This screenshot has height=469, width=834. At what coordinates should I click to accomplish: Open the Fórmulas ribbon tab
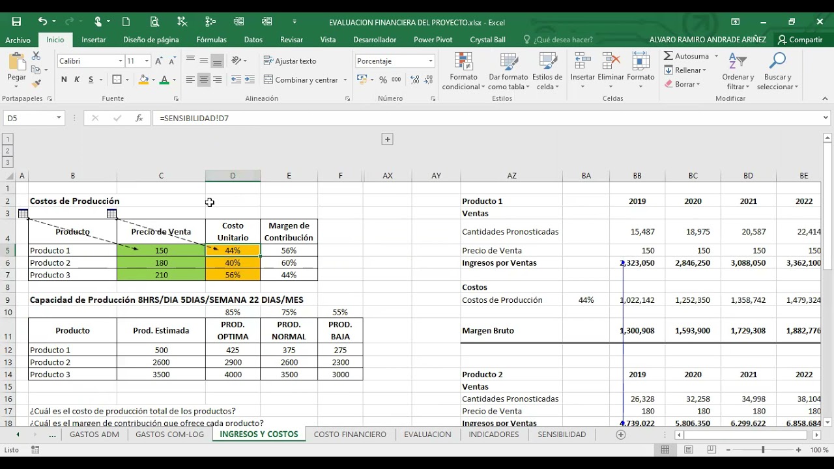[x=212, y=40]
